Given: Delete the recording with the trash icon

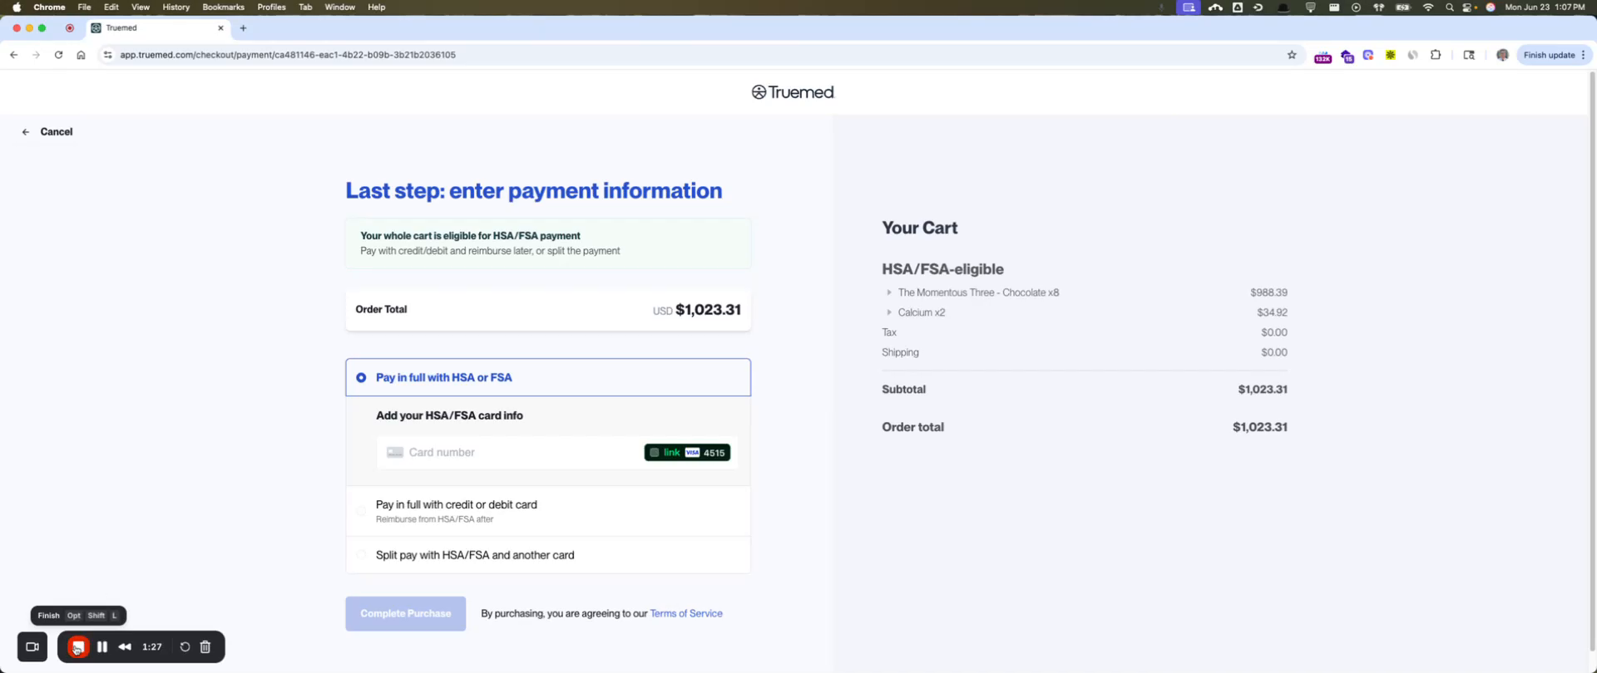Looking at the screenshot, I should (x=205, y=646).
